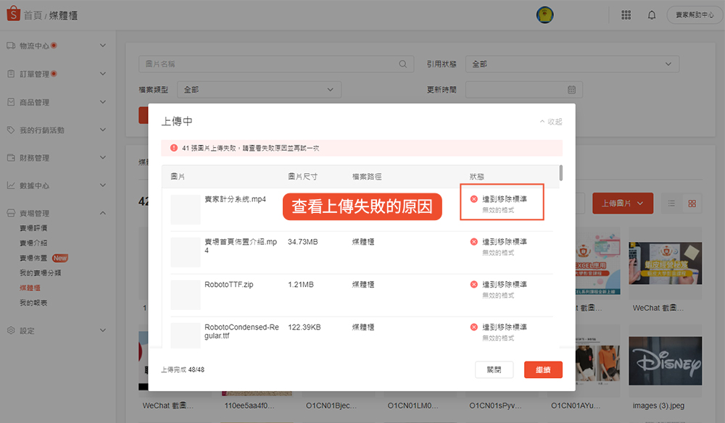Open the apps grid menu icon

tap(626, 15)
